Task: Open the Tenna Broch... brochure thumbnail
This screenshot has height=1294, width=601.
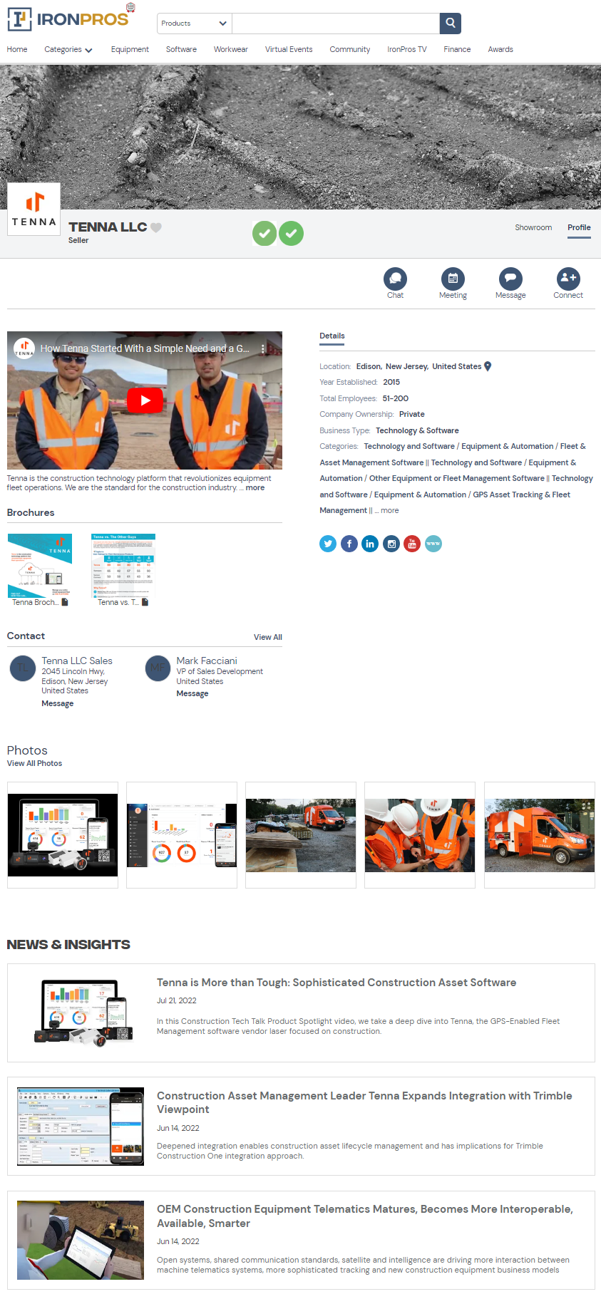Action: coord(40,566)
